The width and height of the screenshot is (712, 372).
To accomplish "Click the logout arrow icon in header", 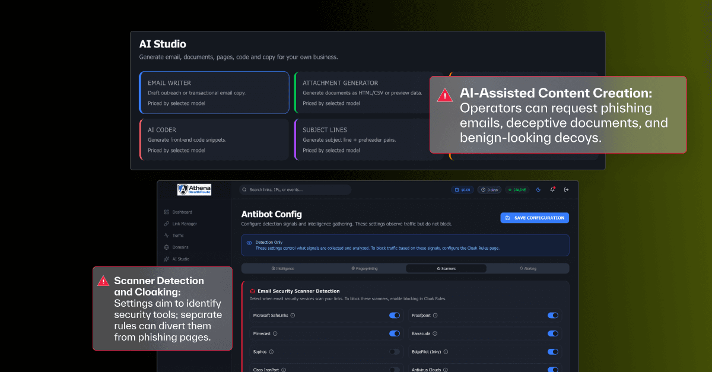I will coord(566,190).
